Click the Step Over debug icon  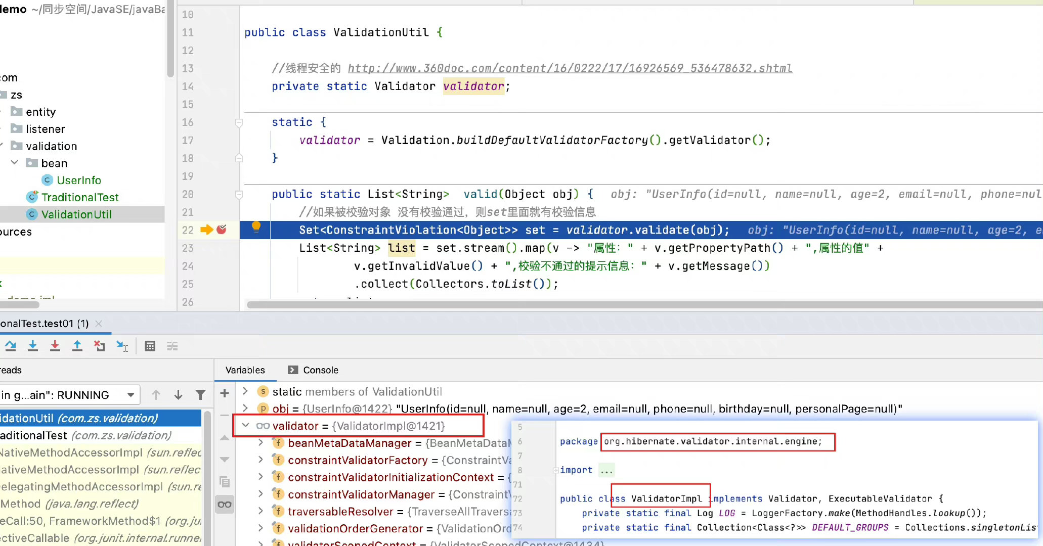pos(10,346)
